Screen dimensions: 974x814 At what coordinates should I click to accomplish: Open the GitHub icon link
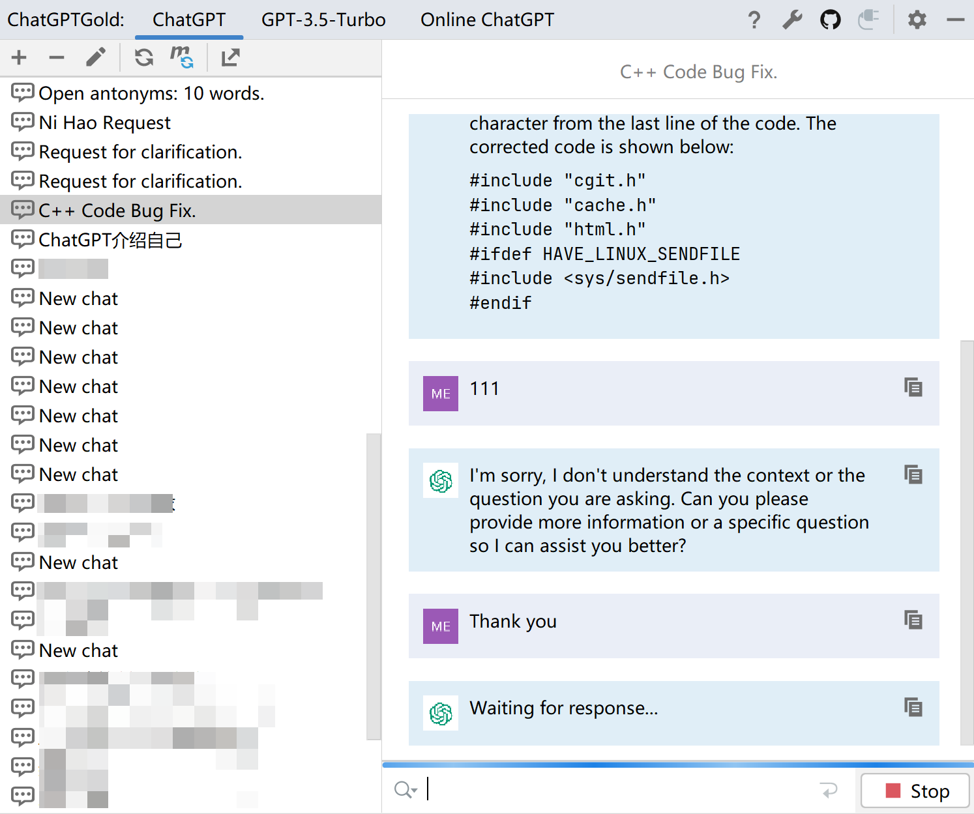[830, 20]
